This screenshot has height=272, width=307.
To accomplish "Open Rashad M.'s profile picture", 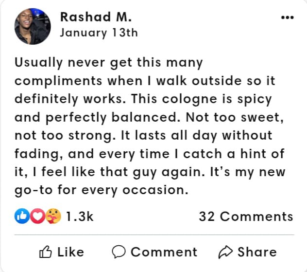I will point(33,26).
